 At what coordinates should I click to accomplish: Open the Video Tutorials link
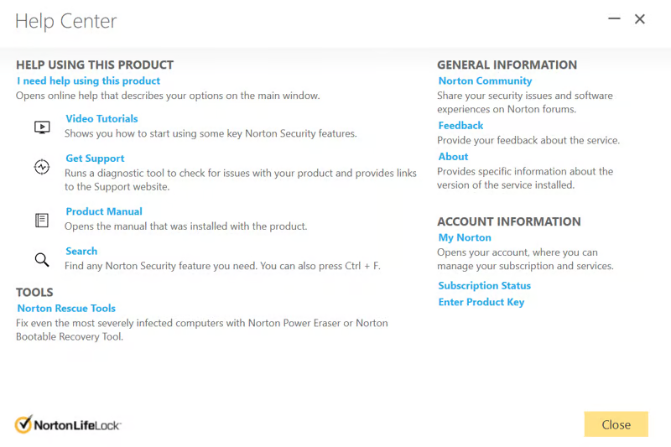101,118
